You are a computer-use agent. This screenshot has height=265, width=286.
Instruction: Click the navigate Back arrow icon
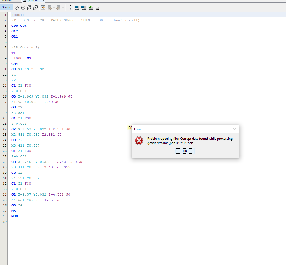pos(50,8)
